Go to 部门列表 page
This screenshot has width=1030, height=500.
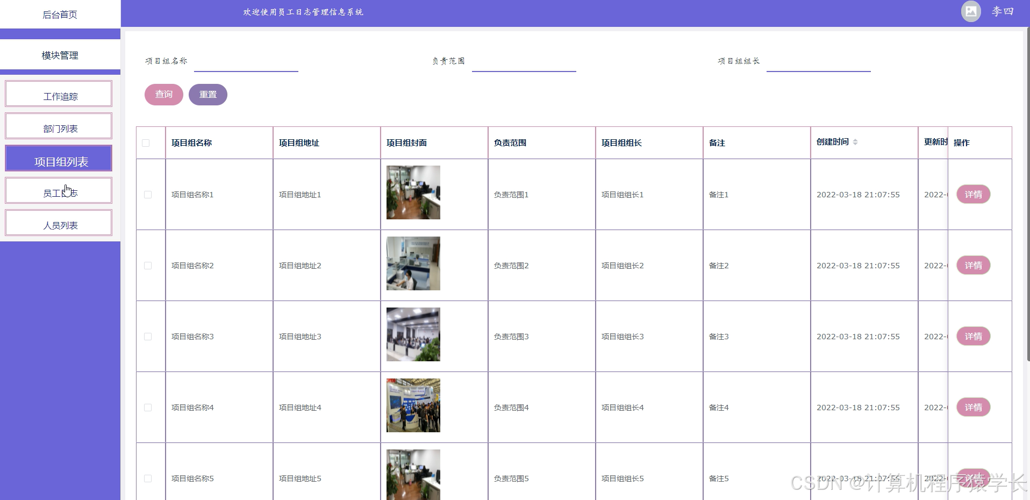coord(59,126)
